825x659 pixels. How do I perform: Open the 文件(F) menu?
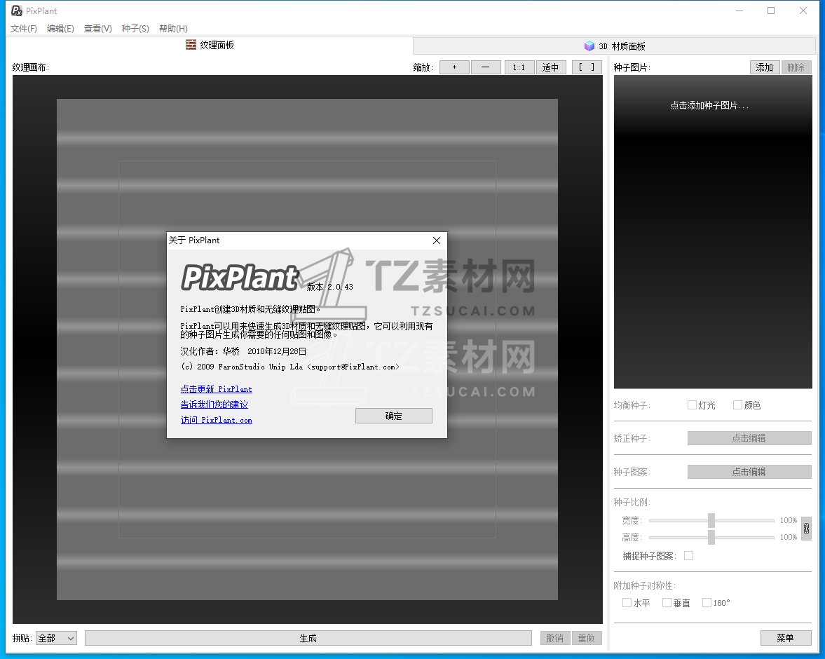click(x=24, y=29)
